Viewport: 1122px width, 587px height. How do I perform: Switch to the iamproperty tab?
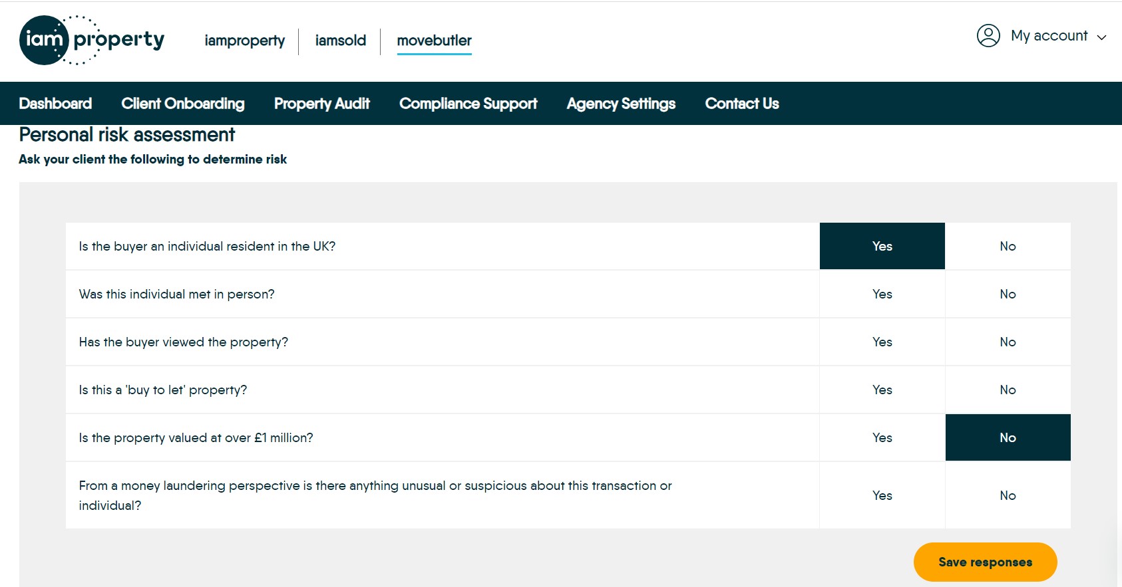pos(244,41)
